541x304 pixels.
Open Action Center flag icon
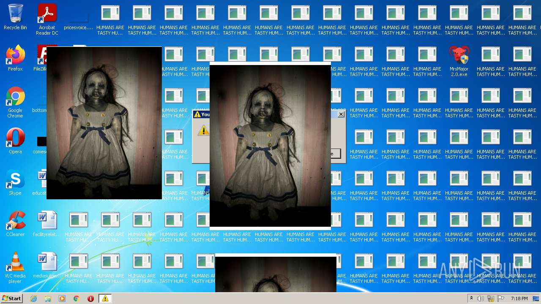[x=501, y=299]
